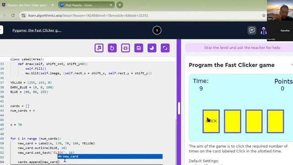The height and width of the screenshot is (165, 293).
Task: Save code with the floppy disk icon
Action: [139, 48]
